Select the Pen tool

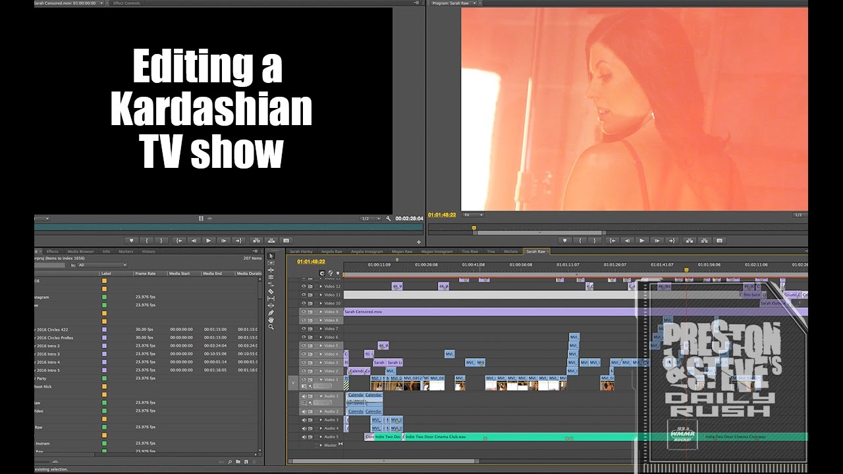click(271, 313)
